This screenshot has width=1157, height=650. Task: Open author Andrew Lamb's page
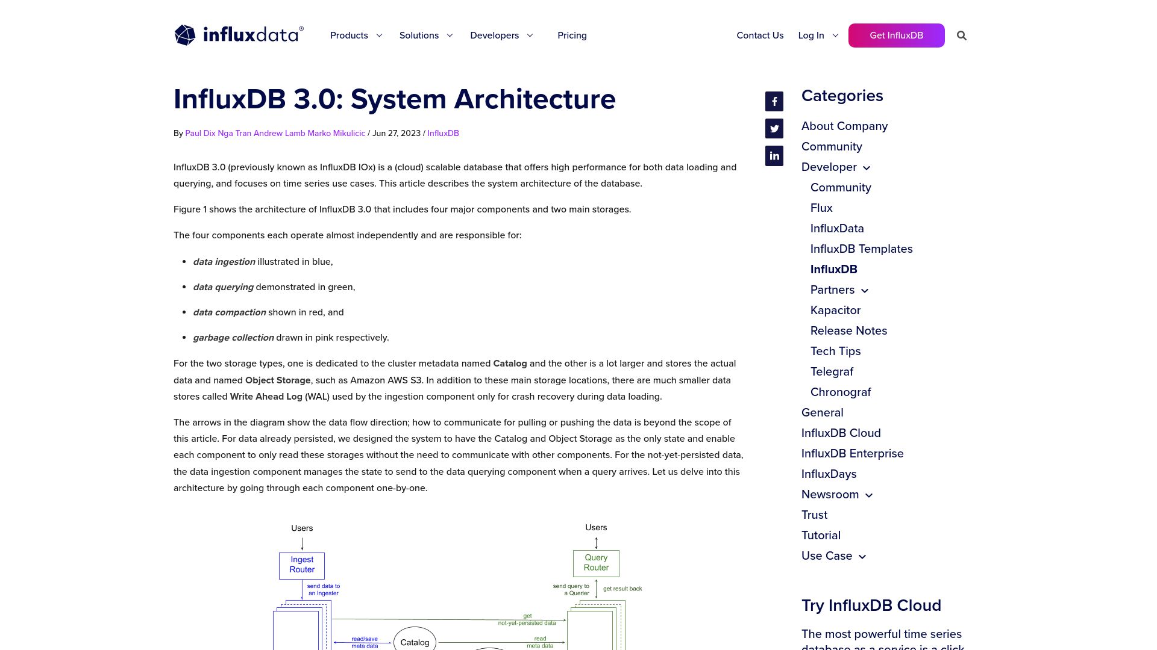click(x=279, y=134)
